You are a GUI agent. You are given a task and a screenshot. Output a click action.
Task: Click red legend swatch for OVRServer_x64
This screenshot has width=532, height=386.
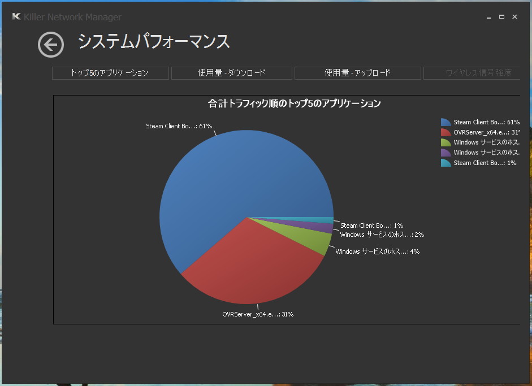point(446,132)
